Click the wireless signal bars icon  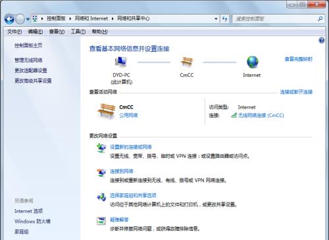234,115
